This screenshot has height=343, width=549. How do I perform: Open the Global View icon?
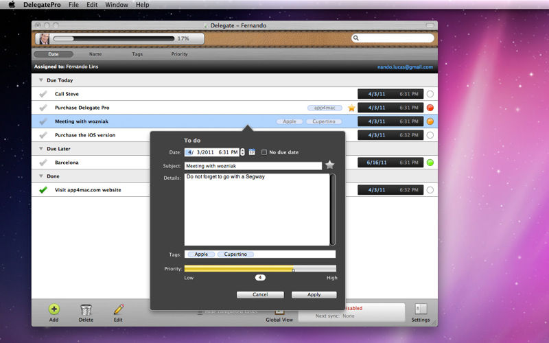click(x=279, y=312)
